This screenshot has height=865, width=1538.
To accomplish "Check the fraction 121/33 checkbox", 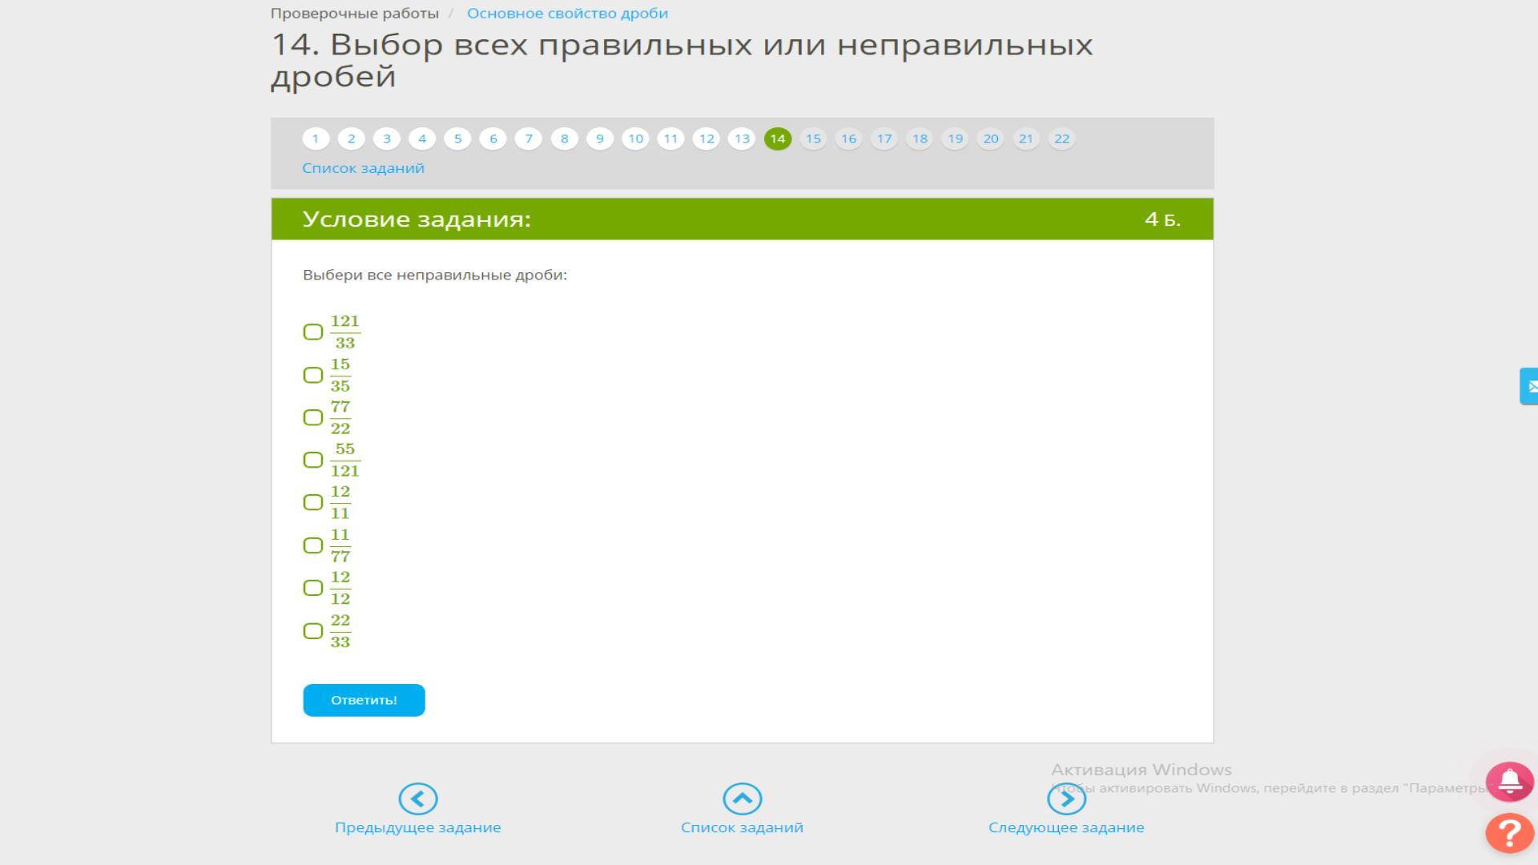I will pos(313,332).
